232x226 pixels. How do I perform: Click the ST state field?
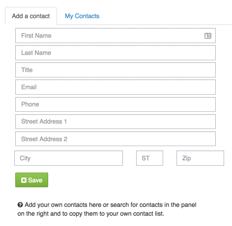coord(149,158)
